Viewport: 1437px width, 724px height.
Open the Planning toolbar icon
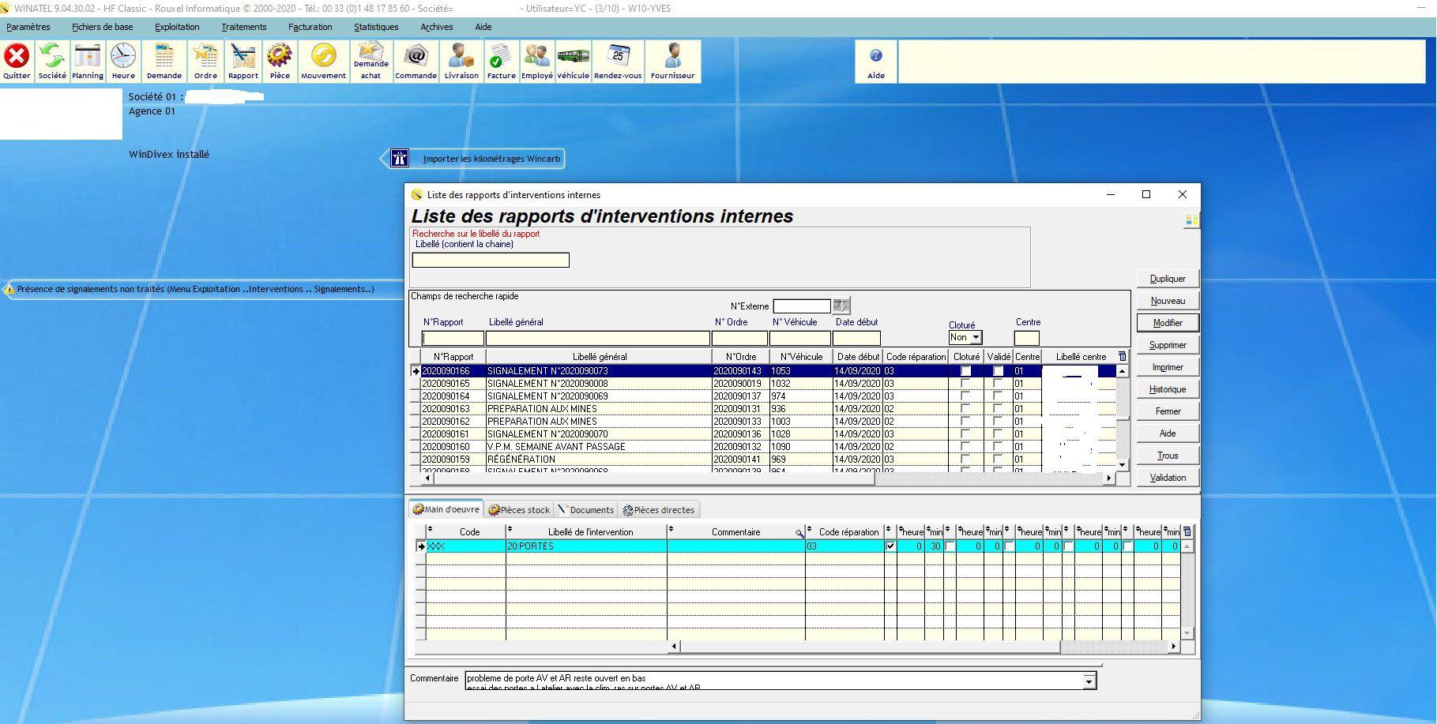click(x=87, y=62)
